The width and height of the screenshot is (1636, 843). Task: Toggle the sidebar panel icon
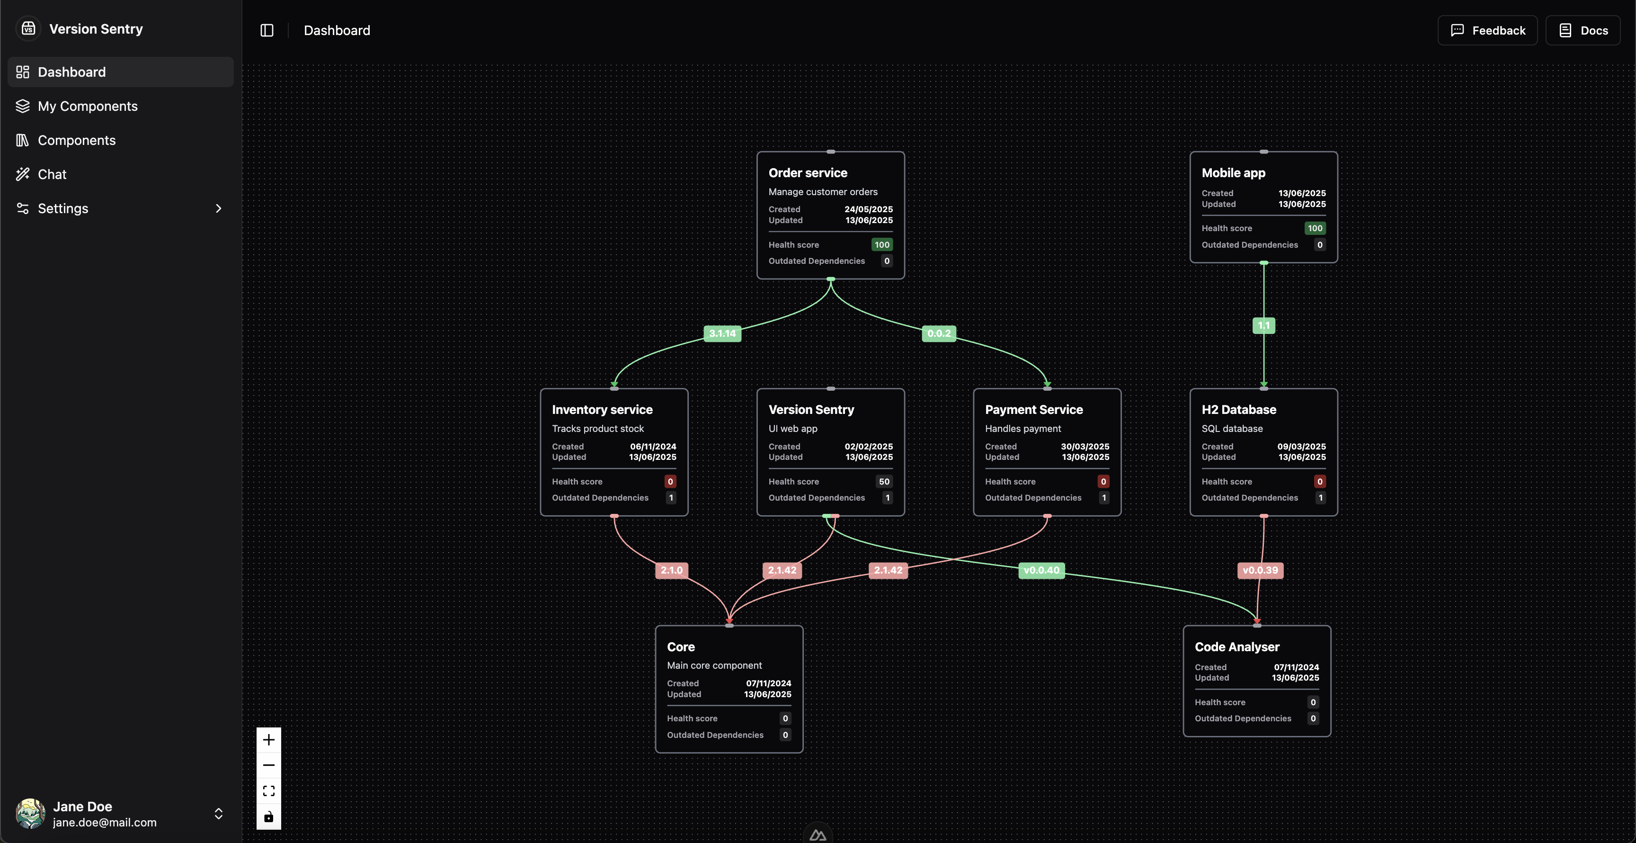tap(267, 30)
